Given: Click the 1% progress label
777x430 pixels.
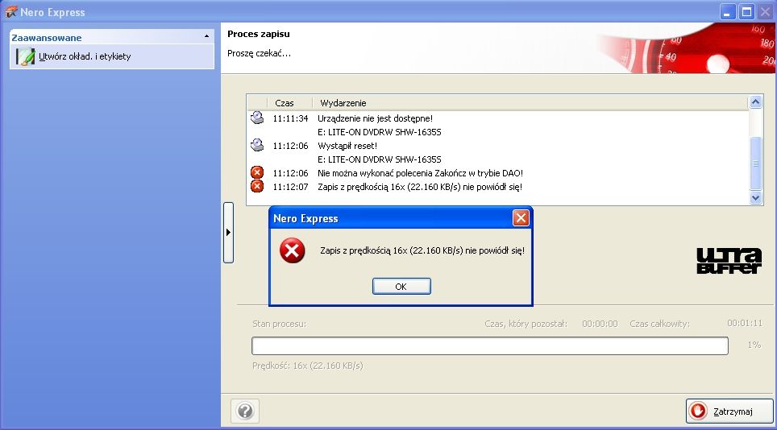Looking at the screenshot, I should point(754,345).
